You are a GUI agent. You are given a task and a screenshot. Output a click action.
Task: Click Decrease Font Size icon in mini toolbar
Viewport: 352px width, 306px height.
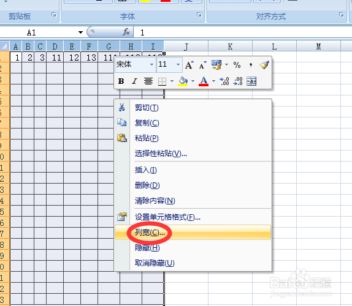(203, 65)
